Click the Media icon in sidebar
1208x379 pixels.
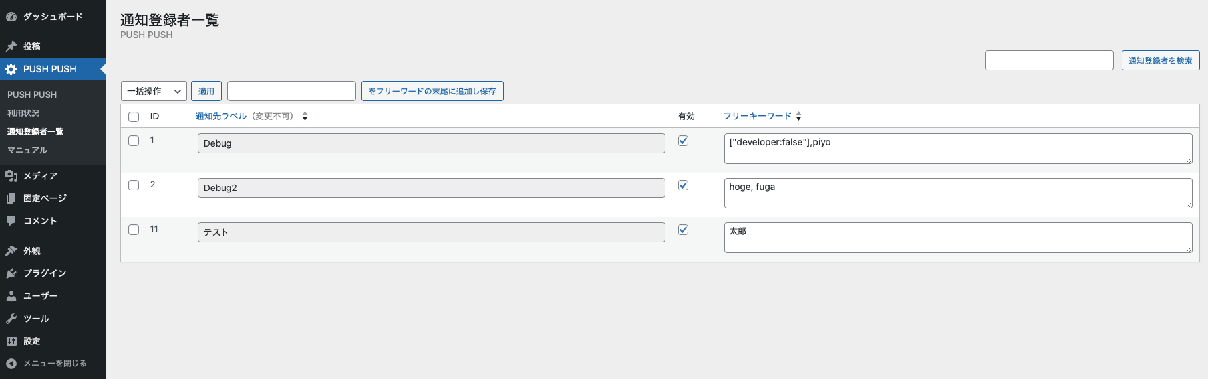point(11,176)
